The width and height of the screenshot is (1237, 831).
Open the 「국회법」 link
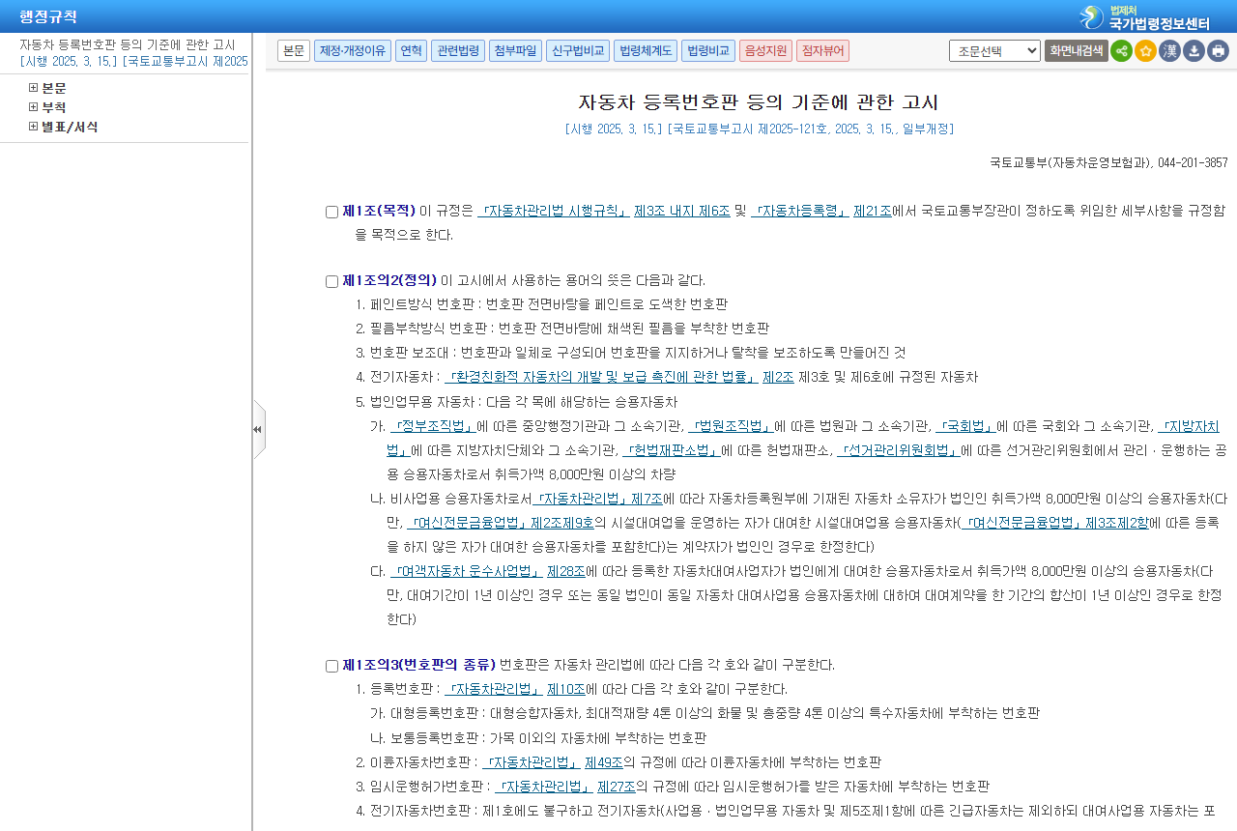966,426
